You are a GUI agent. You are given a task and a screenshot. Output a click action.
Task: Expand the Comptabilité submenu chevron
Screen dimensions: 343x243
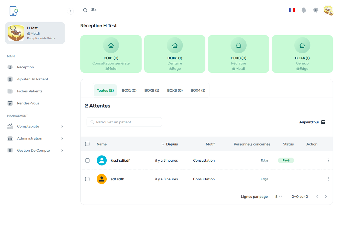pyautogui.click(x=62, y=126)
